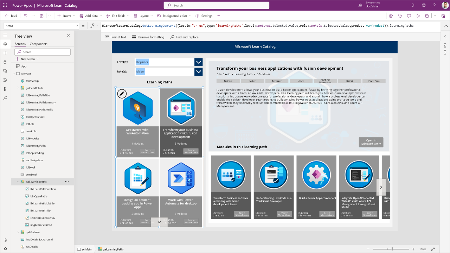Open notifications via the bell icon
The image size is (450, 253).
coord(412,5)
